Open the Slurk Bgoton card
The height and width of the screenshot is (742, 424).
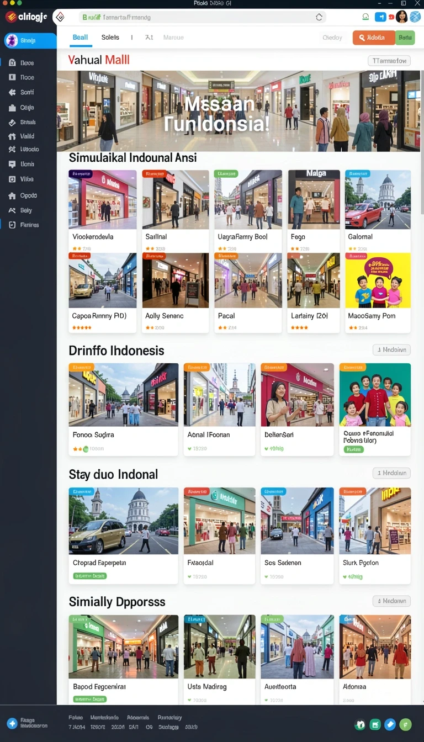375,536
